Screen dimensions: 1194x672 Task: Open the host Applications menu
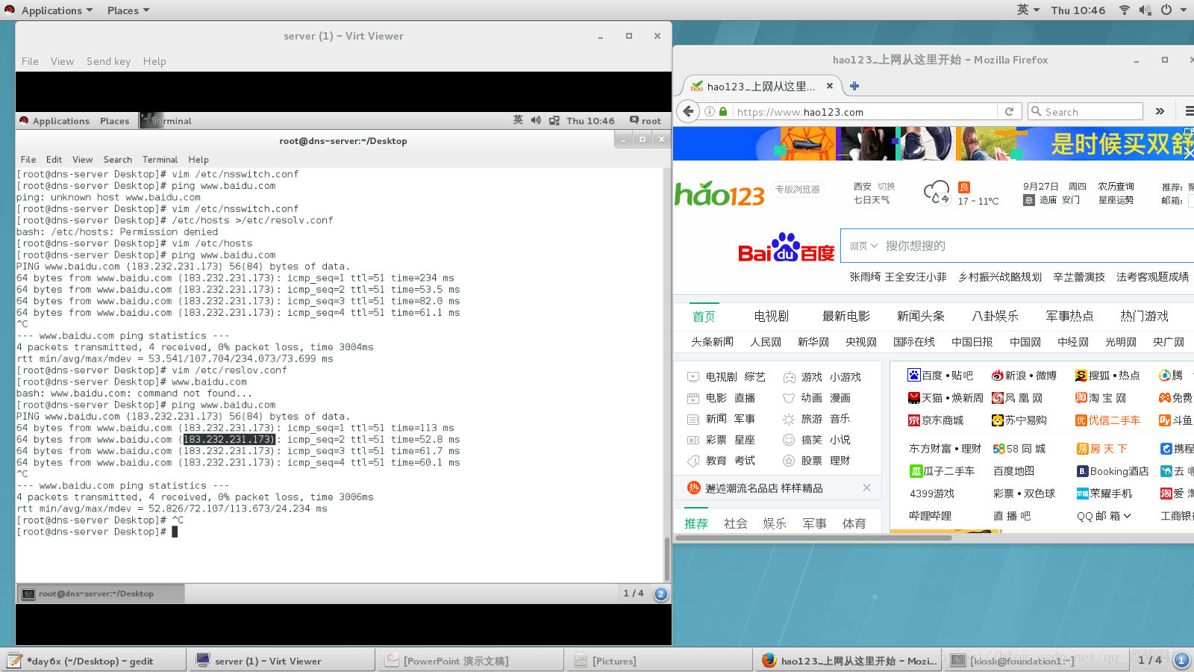(x=49, y=10)
